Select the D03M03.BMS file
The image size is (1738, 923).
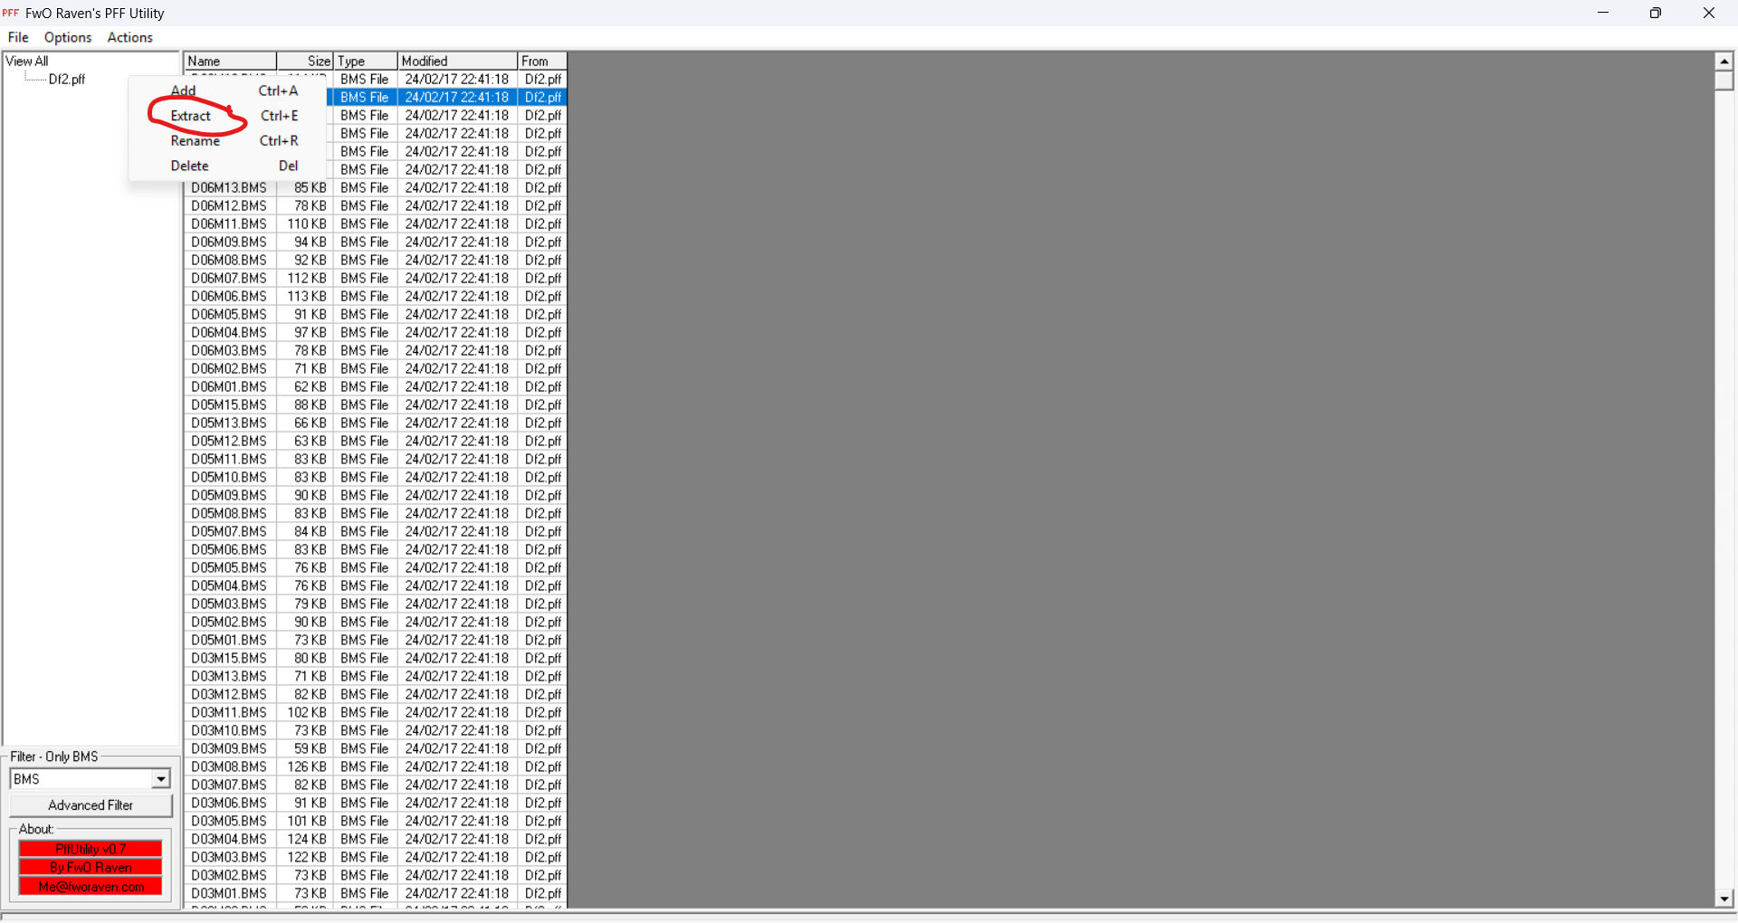point(229,857)
